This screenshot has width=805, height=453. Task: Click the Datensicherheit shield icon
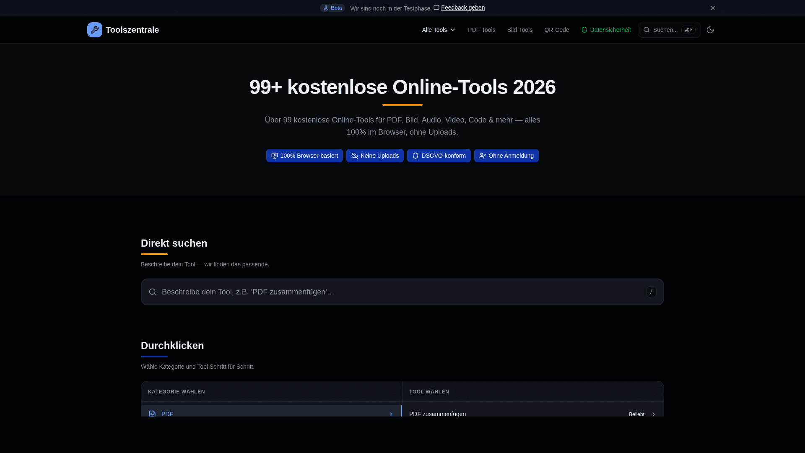(584, 30)
